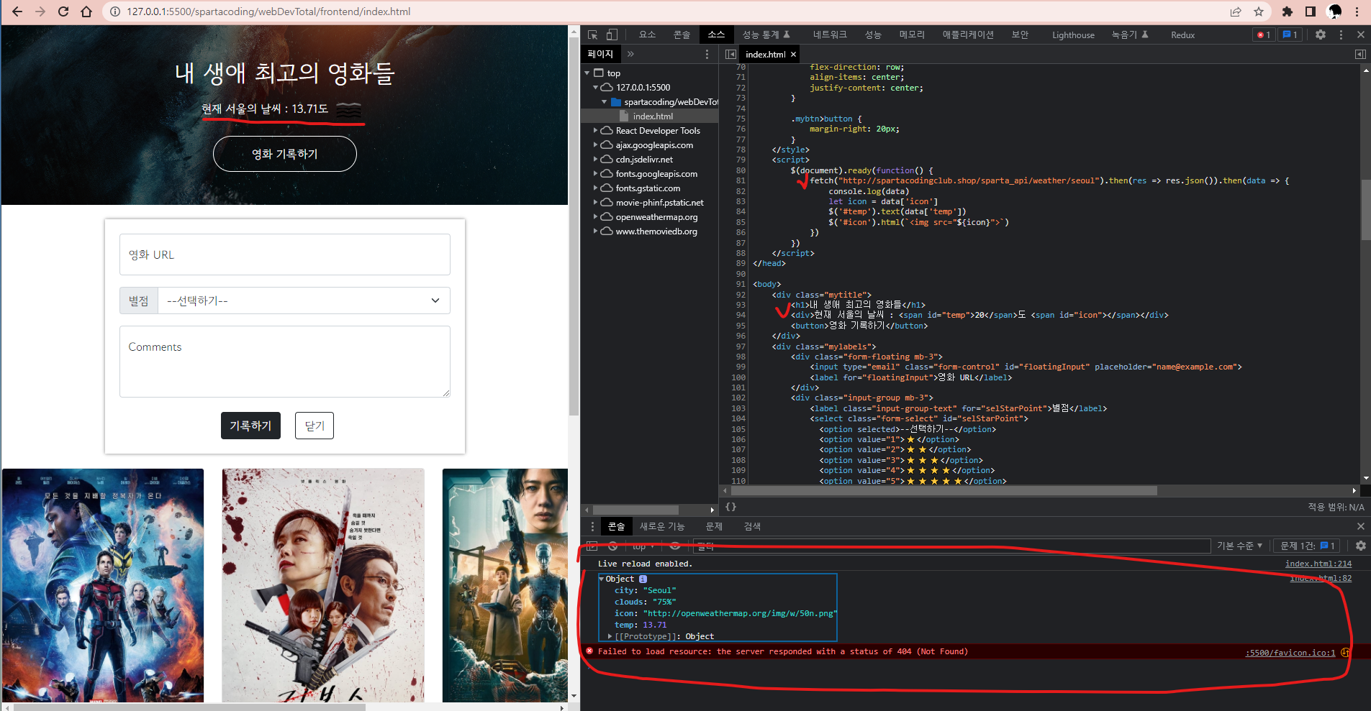
Task: Click the 기록하기 submit button
Action: [x=250, y=426]
